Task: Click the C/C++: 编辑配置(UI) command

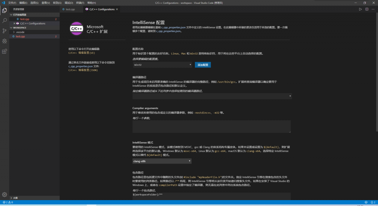Action: coord(82,53)
